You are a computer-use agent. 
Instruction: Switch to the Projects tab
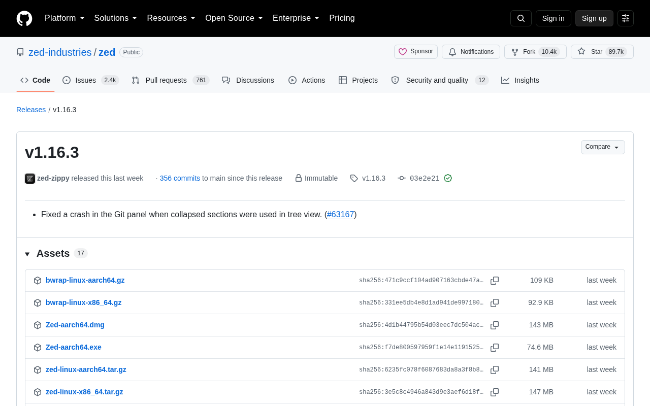point(359,80)
